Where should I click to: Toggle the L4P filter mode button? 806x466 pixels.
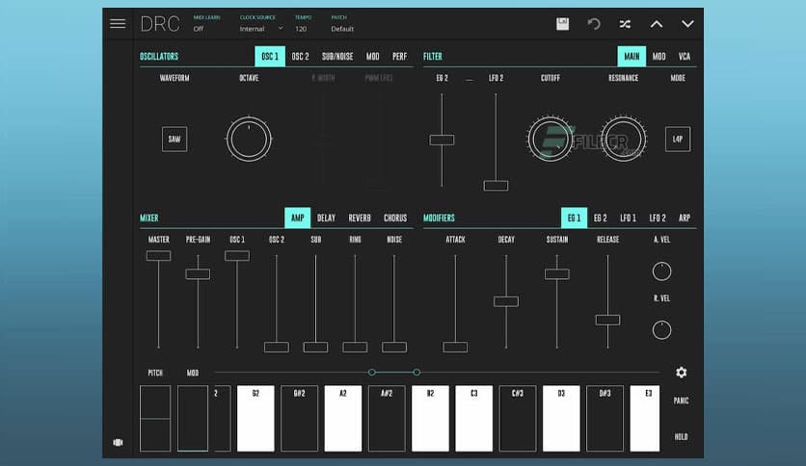tap(678, 139)
